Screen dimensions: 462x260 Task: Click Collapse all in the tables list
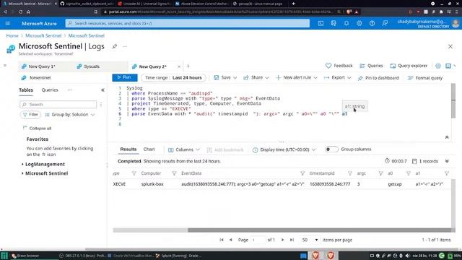pos(37,129)
